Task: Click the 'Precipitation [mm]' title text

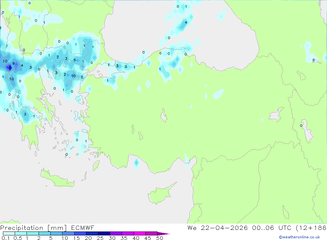Action: point(33,228)
